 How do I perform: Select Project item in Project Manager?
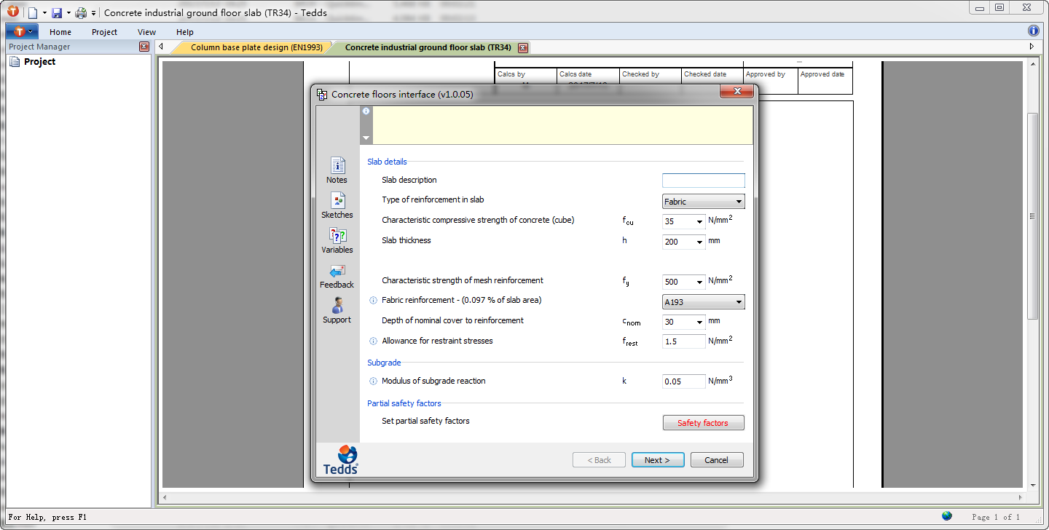40,62
